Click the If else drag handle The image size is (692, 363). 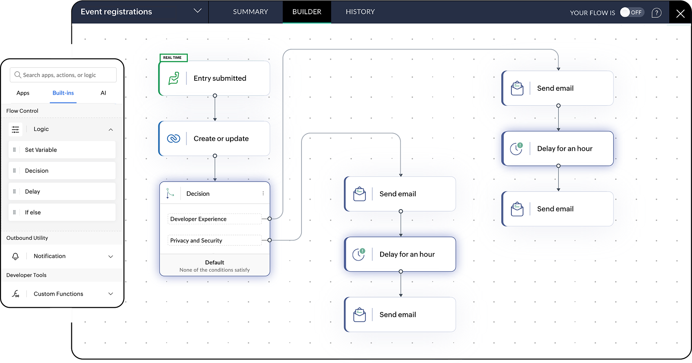tap(14, 212)
